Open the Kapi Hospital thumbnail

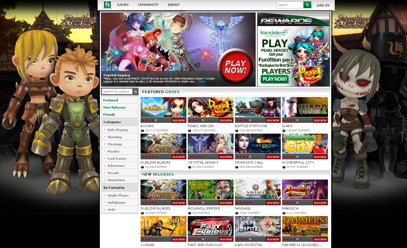pos(258,226)
